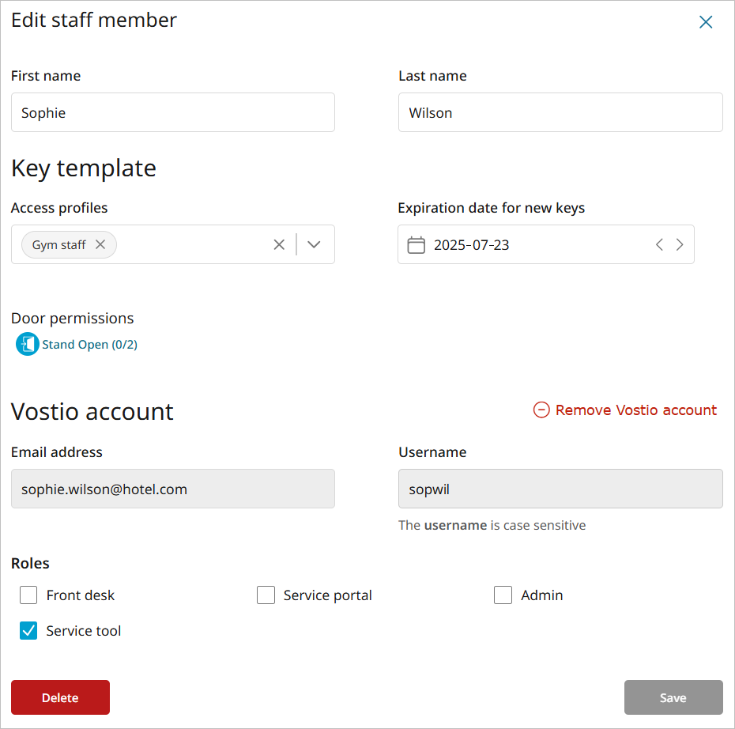Screen dimensions: 735x729
Task: Tick the Admin role checkbox
Action: click(503, 595)
